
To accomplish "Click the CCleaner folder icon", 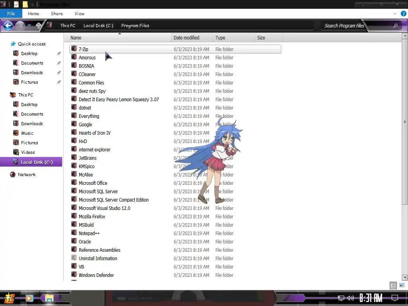I will tap(74, 74).
